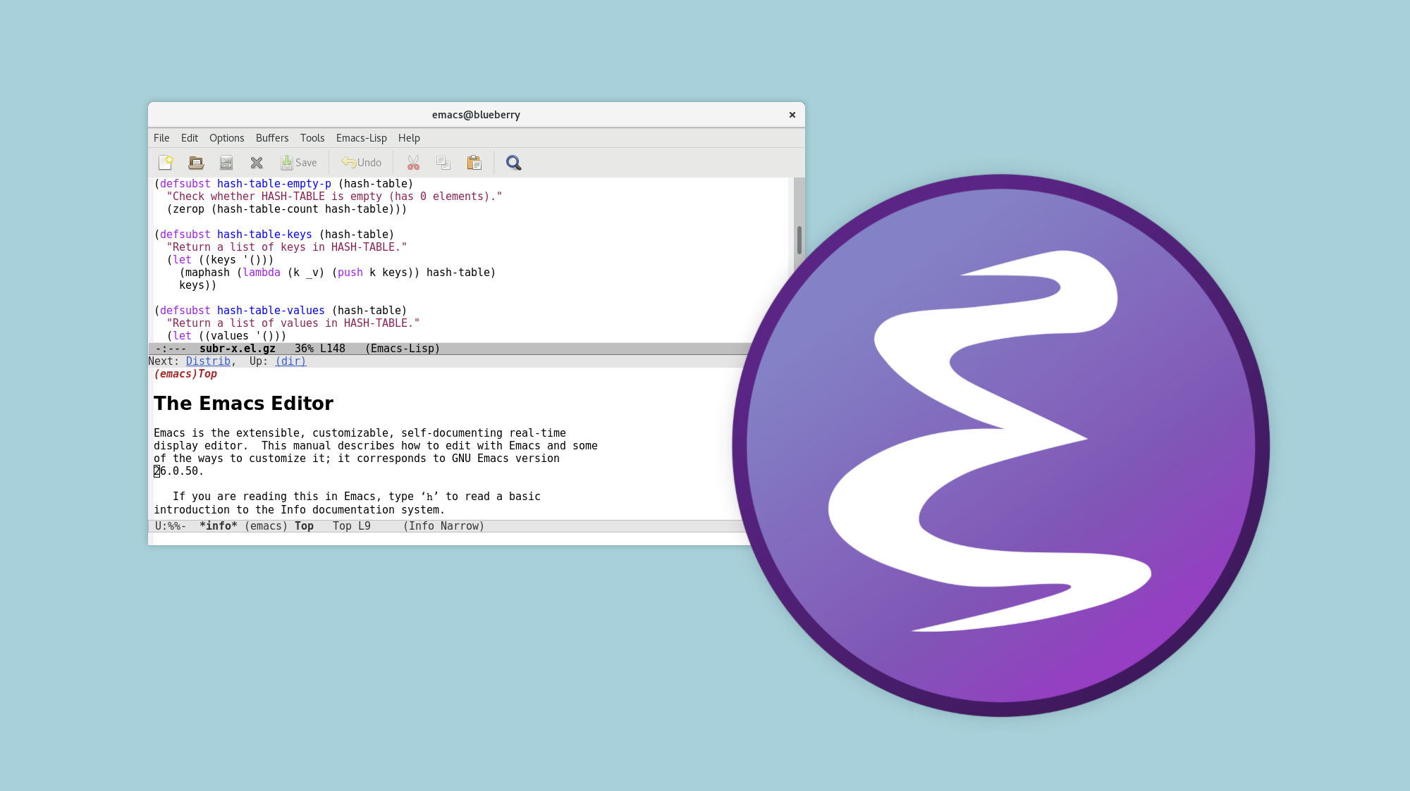Click the vertical scrollbar thumb in code buffer
The width and height of the screenshot is (1410, 791).
coord(799,239)
